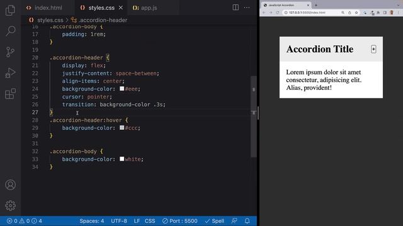The image size is (403, 226).
Task: Change the LF end of line sequence
Action: 137,221
